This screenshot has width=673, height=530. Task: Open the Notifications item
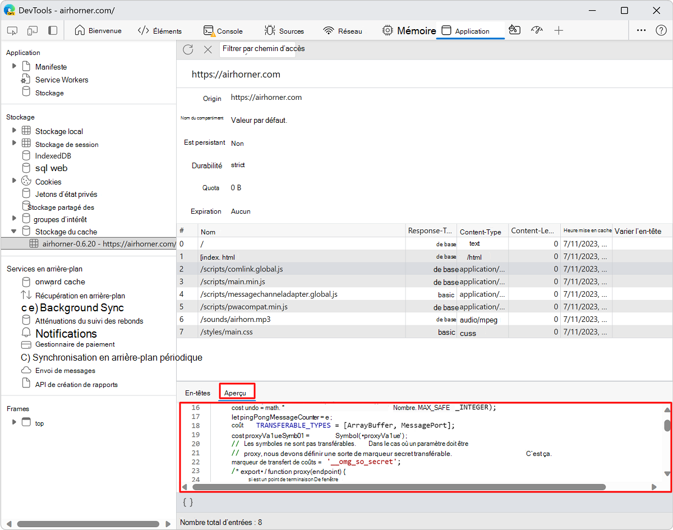pyautogui.click(x=66, y=333)
